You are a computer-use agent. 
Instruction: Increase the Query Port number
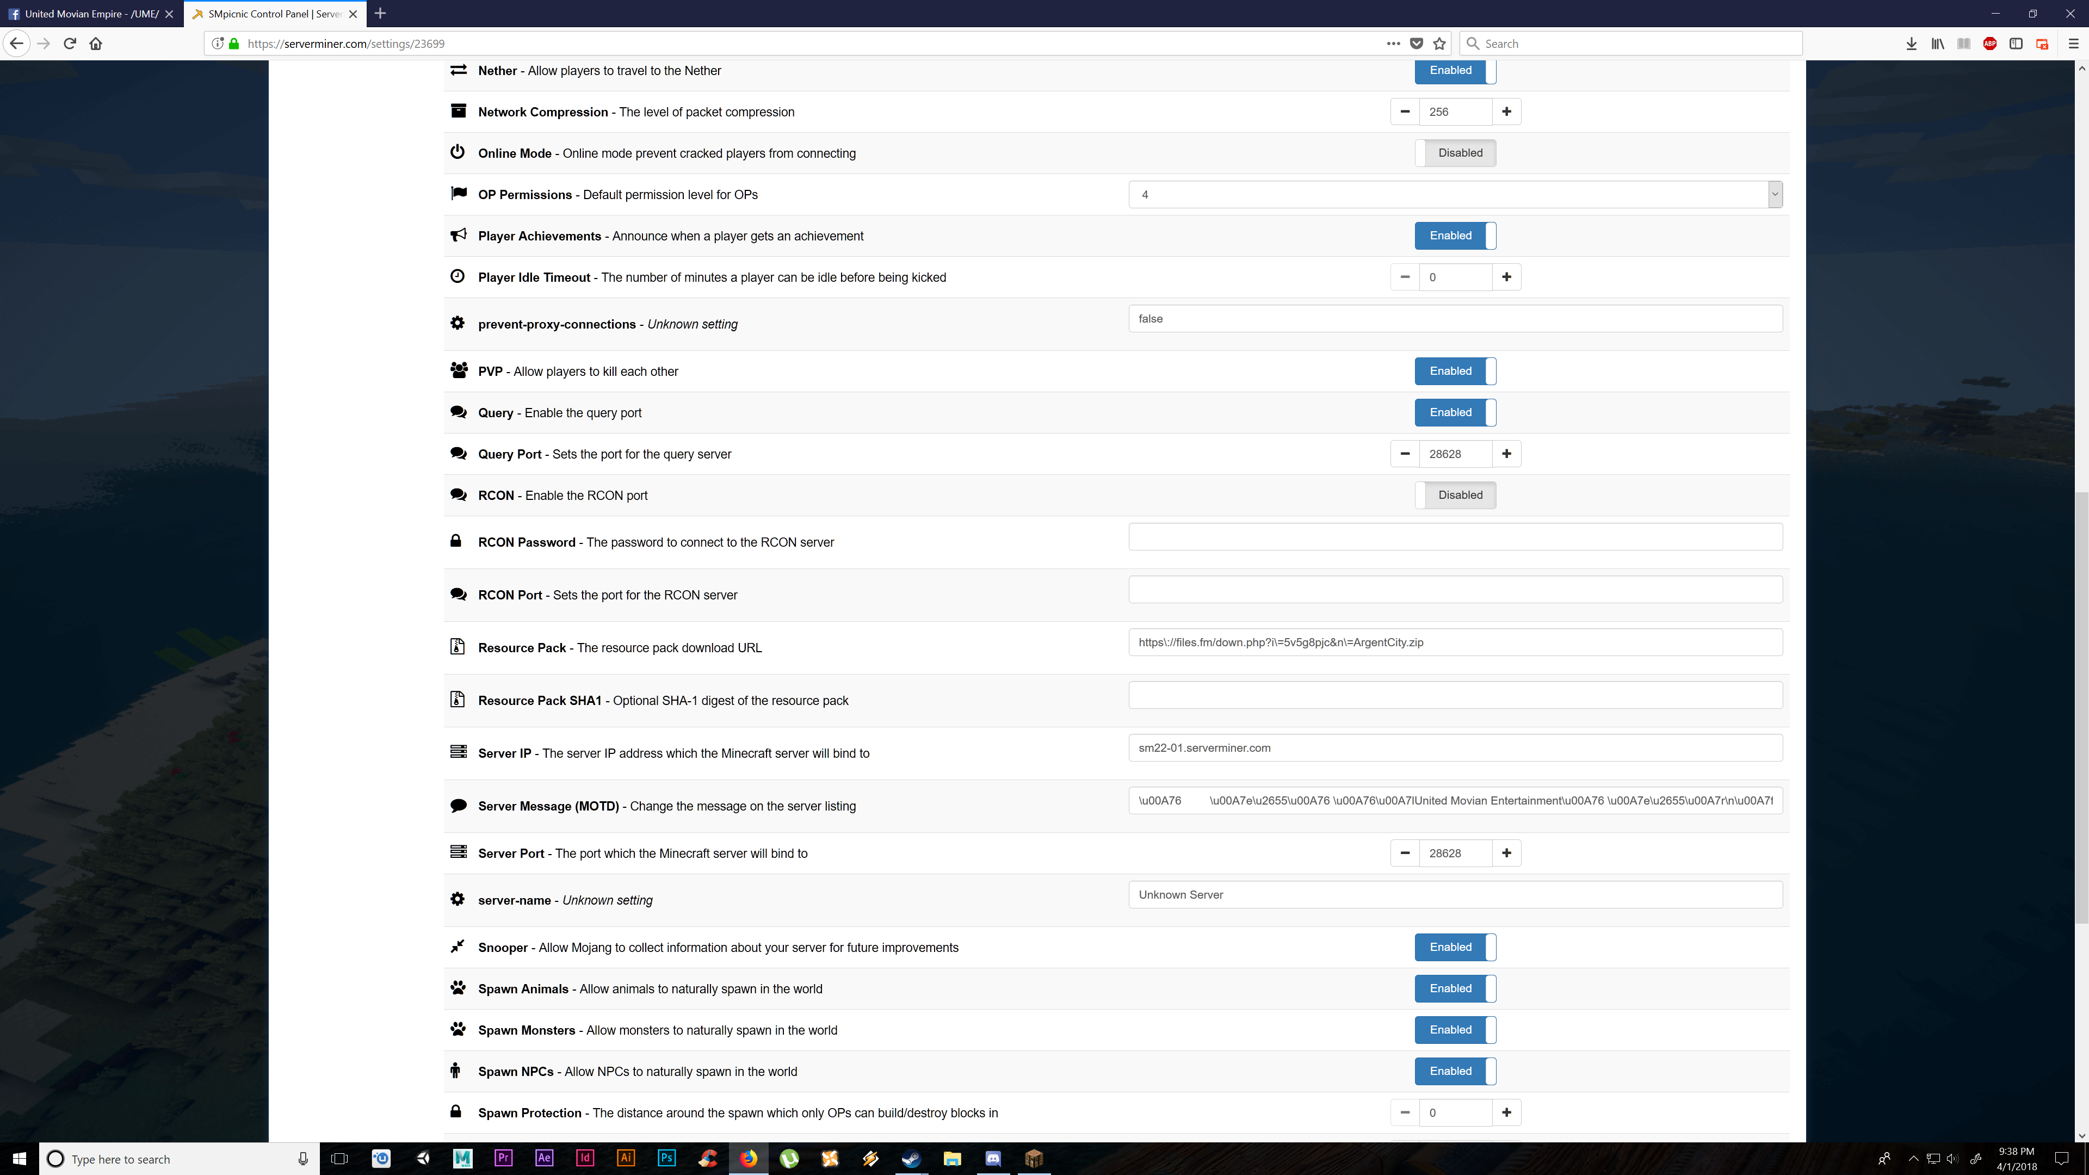tap(1506, 454)
